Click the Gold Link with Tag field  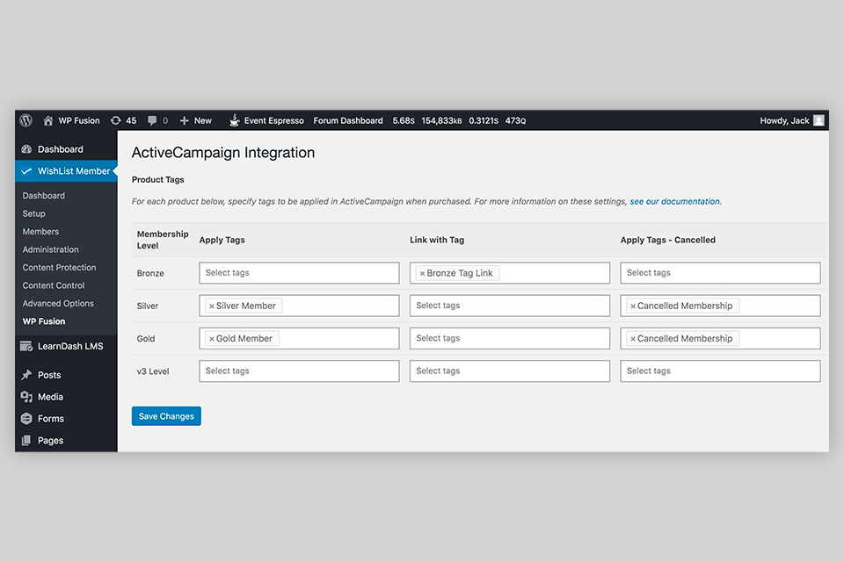[x=509, y=338]
